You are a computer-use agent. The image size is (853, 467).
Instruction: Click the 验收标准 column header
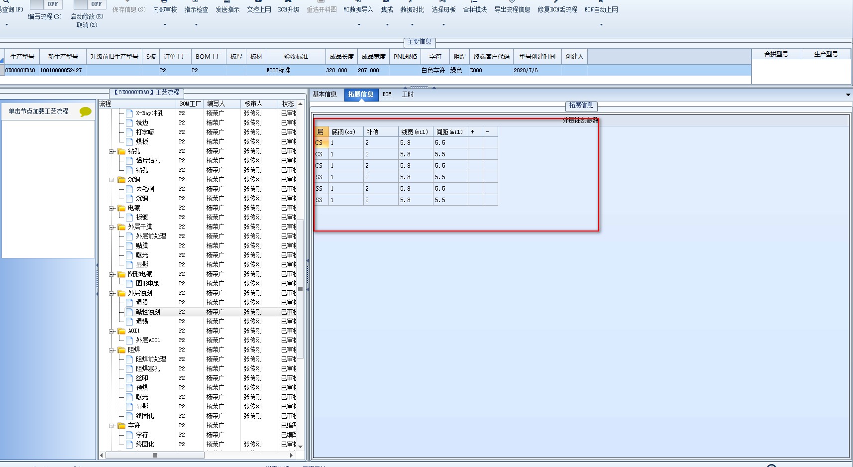(296, 57)
